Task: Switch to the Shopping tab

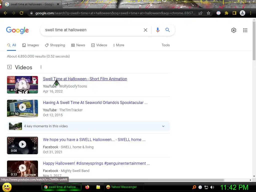Action: pyautogui.click(x=55, y=45)
